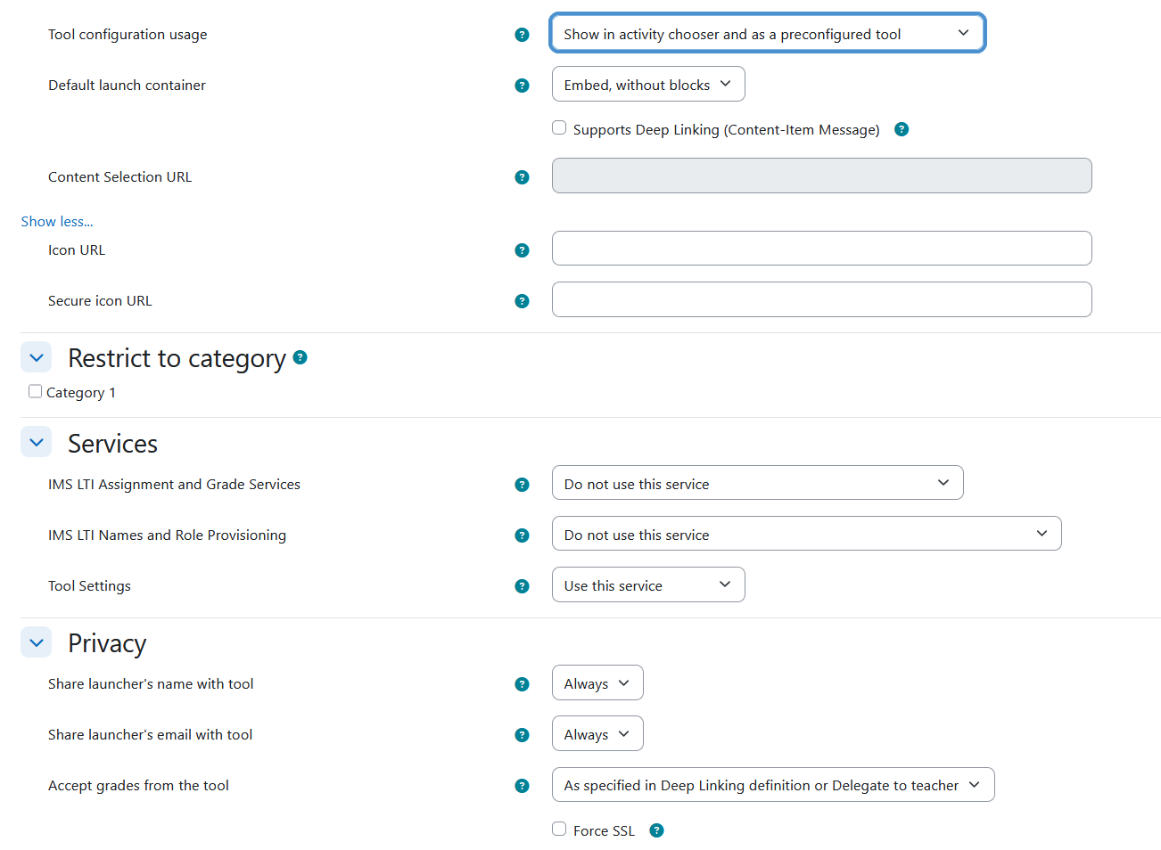Viewport: 1161px width, 850px height.
Task: Collapse the Privacy section
Action: point(37,642)
